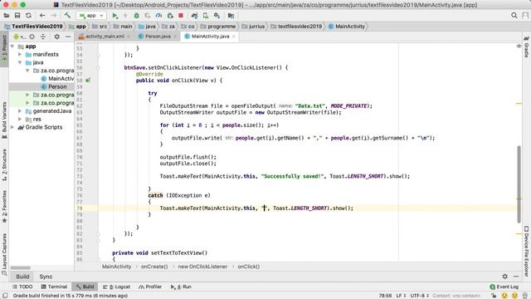Screen dimensions: 531x299
Task: Expand the res folder
Action: pyautogui.click(x=20, y=119)
